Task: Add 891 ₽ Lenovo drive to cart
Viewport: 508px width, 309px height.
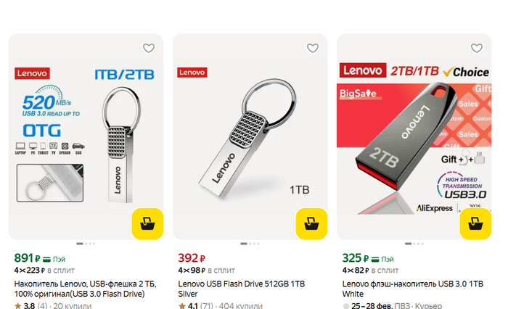Action: pyautogui.click(x=147, y=224)
